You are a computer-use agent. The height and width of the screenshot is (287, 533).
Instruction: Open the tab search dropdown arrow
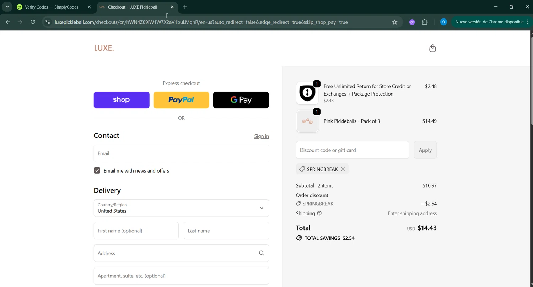click(x=7, y=7)
